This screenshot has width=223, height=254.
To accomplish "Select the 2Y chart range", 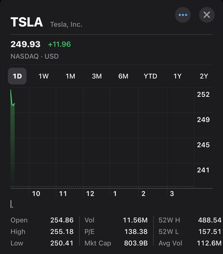I will [204, 76].
